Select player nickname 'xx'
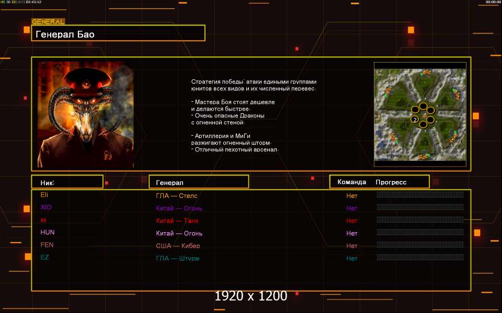502x313 pixels. point(43,220)
